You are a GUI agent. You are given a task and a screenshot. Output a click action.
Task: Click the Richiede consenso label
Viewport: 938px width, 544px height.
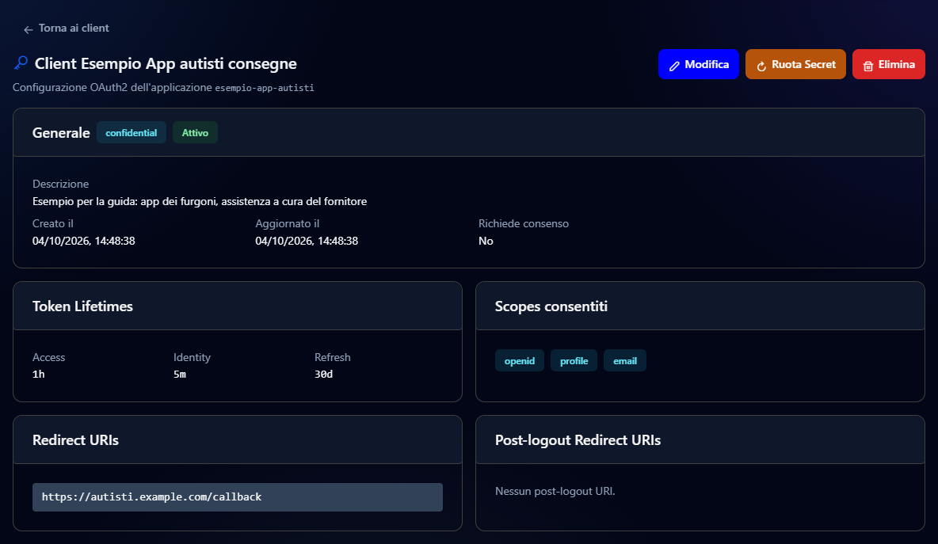(x=524, y=223)
